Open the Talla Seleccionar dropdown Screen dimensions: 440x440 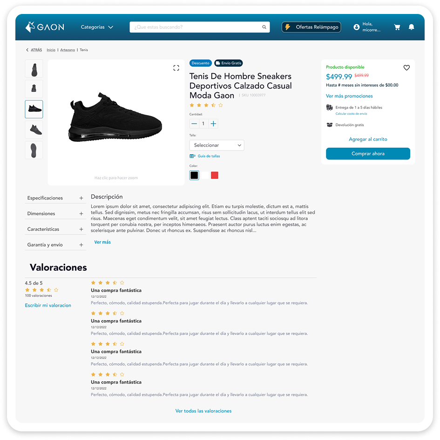pos(217,145)
